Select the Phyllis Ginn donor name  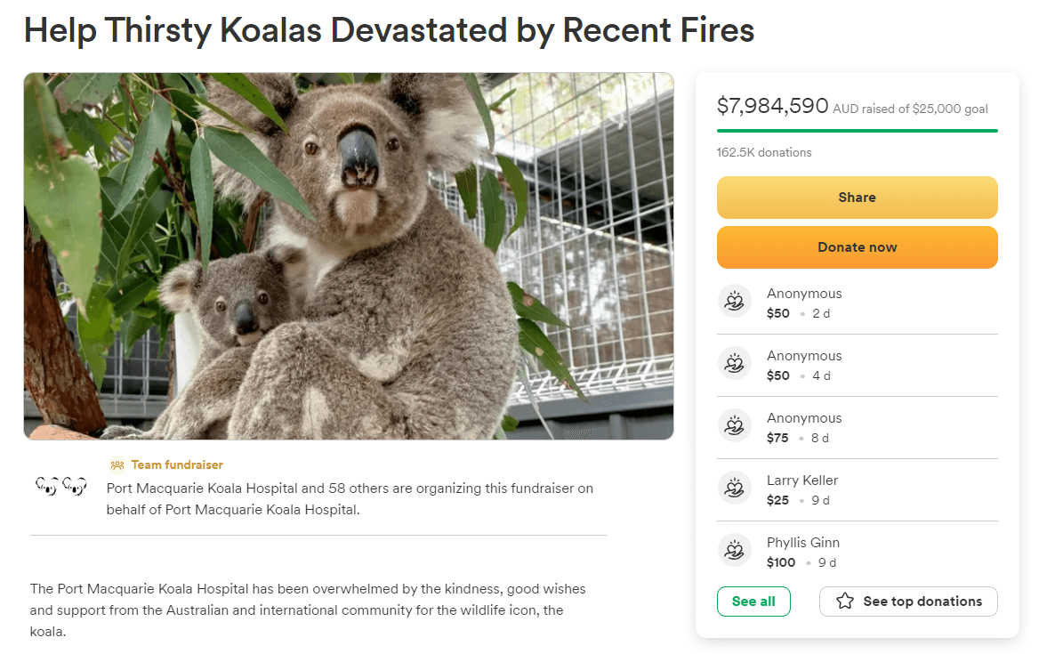[803, 543]
